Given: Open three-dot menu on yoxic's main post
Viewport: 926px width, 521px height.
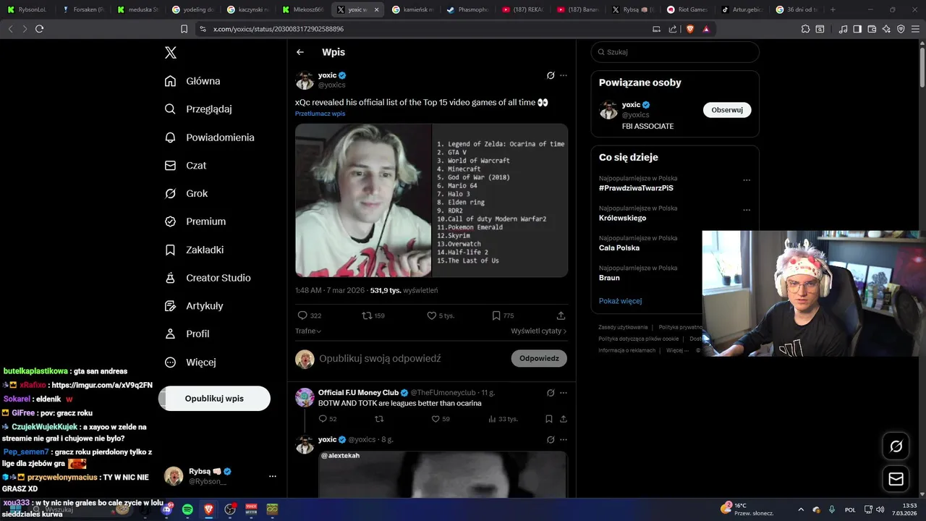Looking at the screenshot, I should (x=564, y=75).
